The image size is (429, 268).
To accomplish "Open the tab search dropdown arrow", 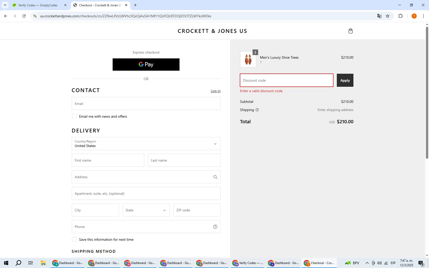I will point(5,5).
